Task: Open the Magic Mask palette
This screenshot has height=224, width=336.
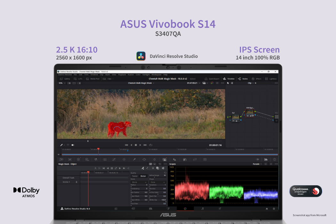Action: [x=164, y=159]
